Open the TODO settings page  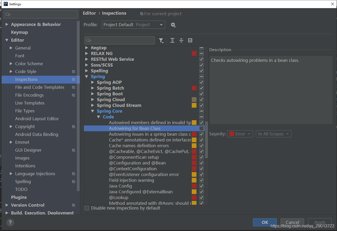point(21,189)
